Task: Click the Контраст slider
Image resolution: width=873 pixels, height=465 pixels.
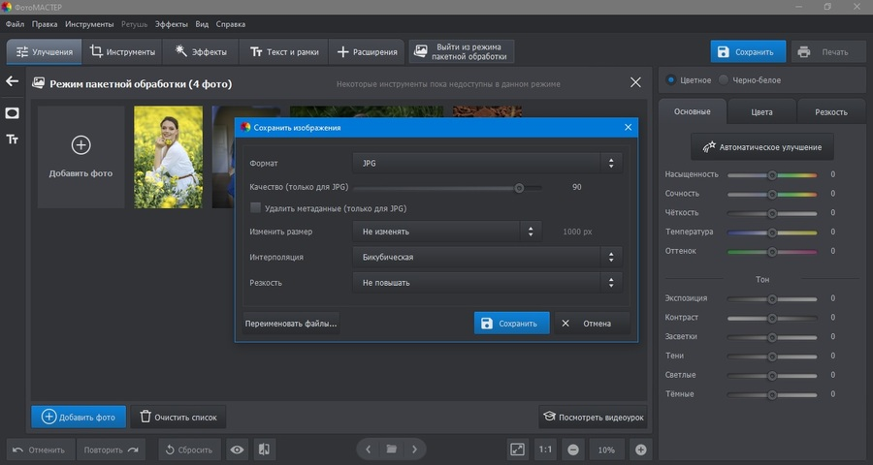Action: 772,318
